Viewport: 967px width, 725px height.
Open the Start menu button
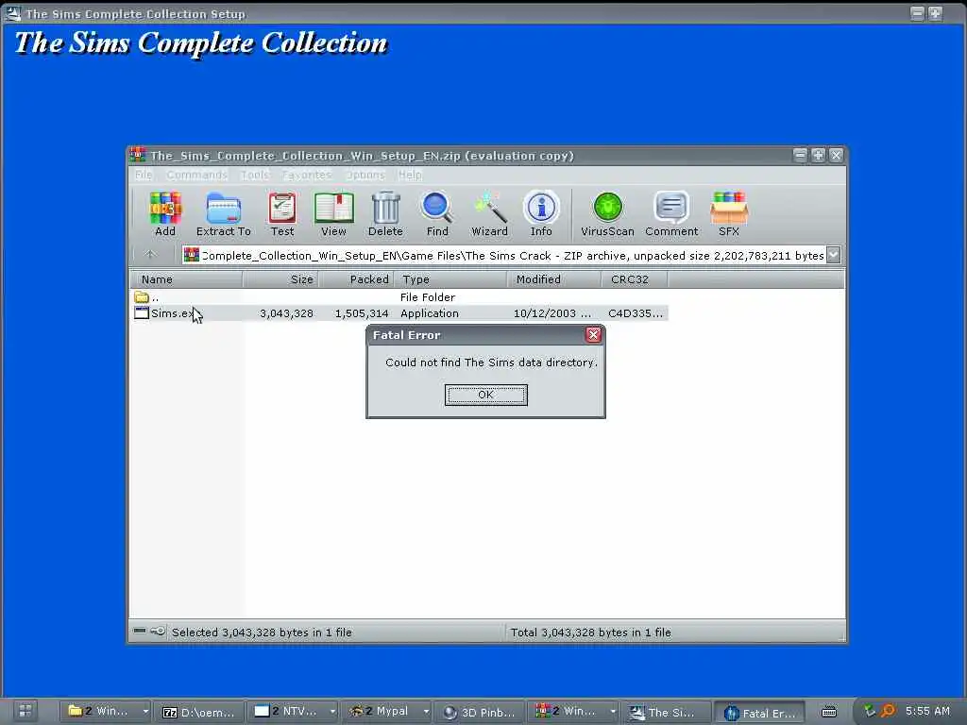point(25,711)
